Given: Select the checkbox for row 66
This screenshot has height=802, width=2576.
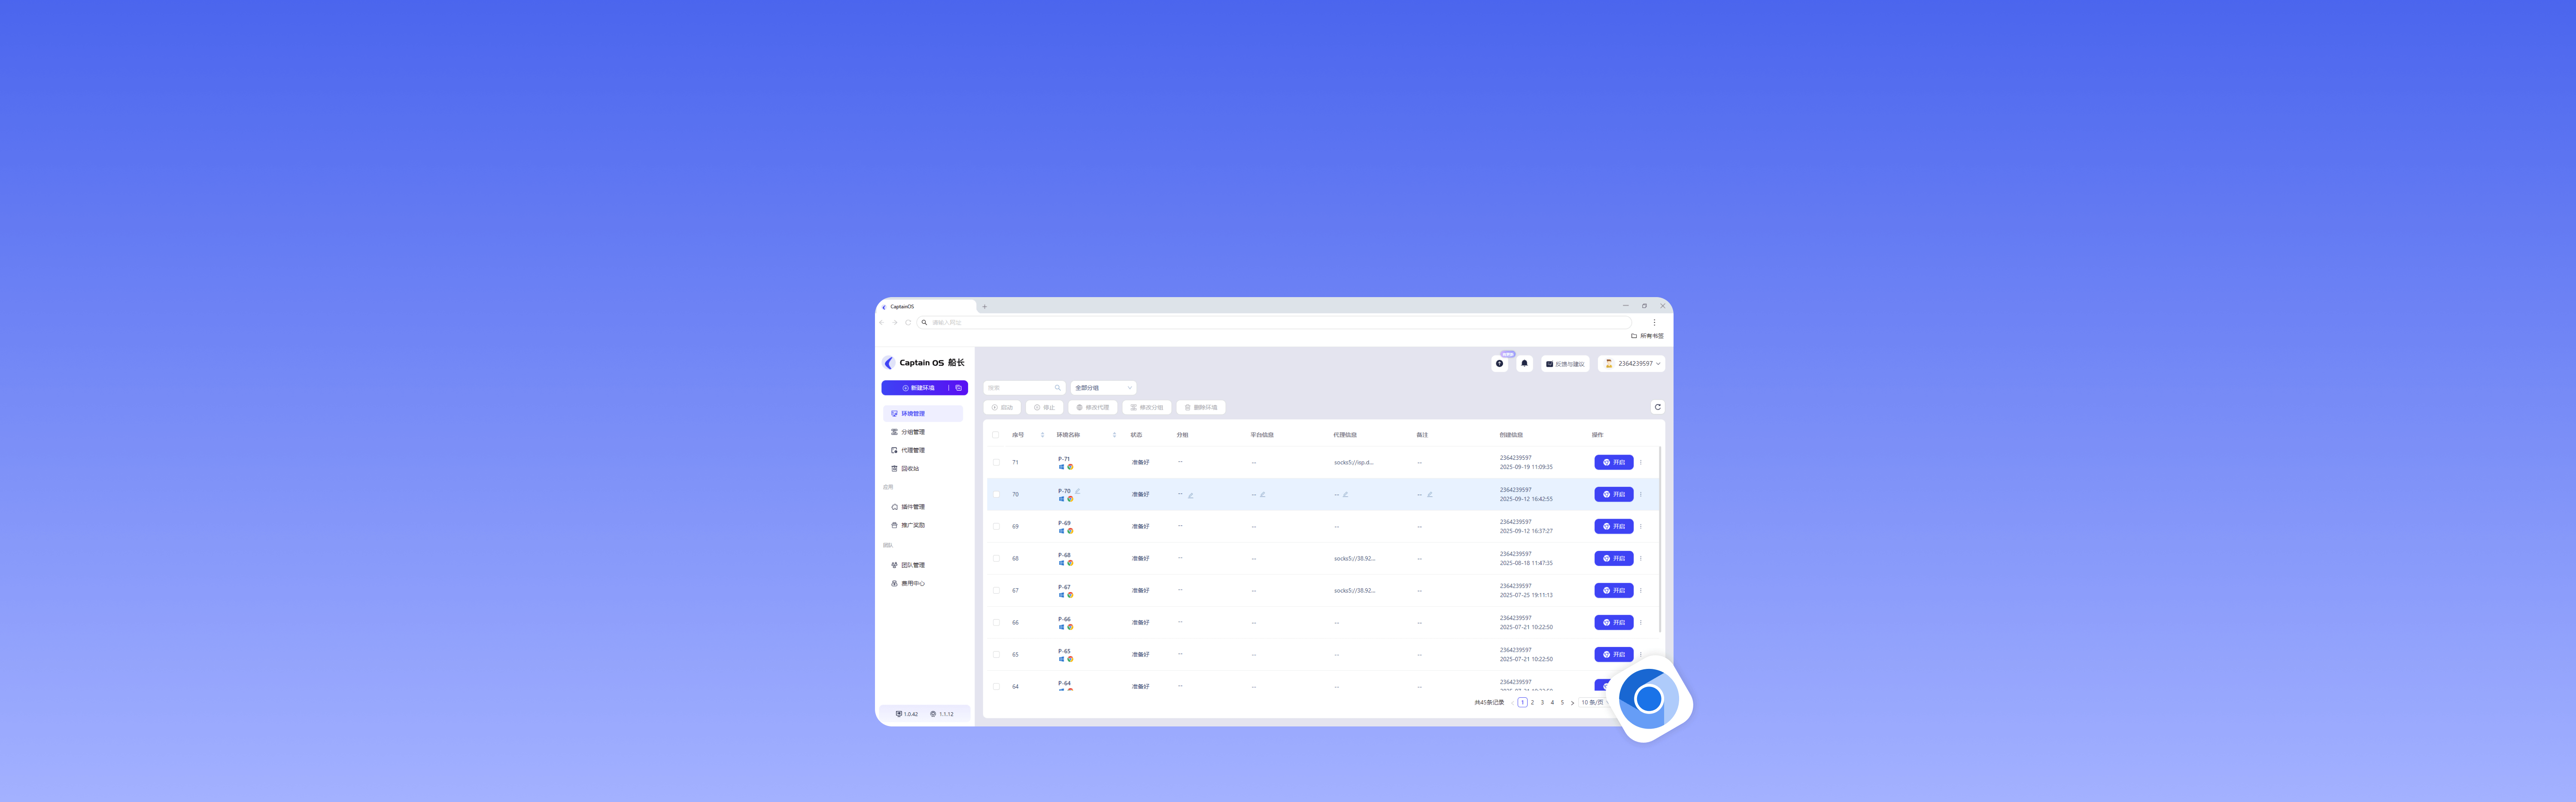Looking at the screenshot, I should 996,622.
